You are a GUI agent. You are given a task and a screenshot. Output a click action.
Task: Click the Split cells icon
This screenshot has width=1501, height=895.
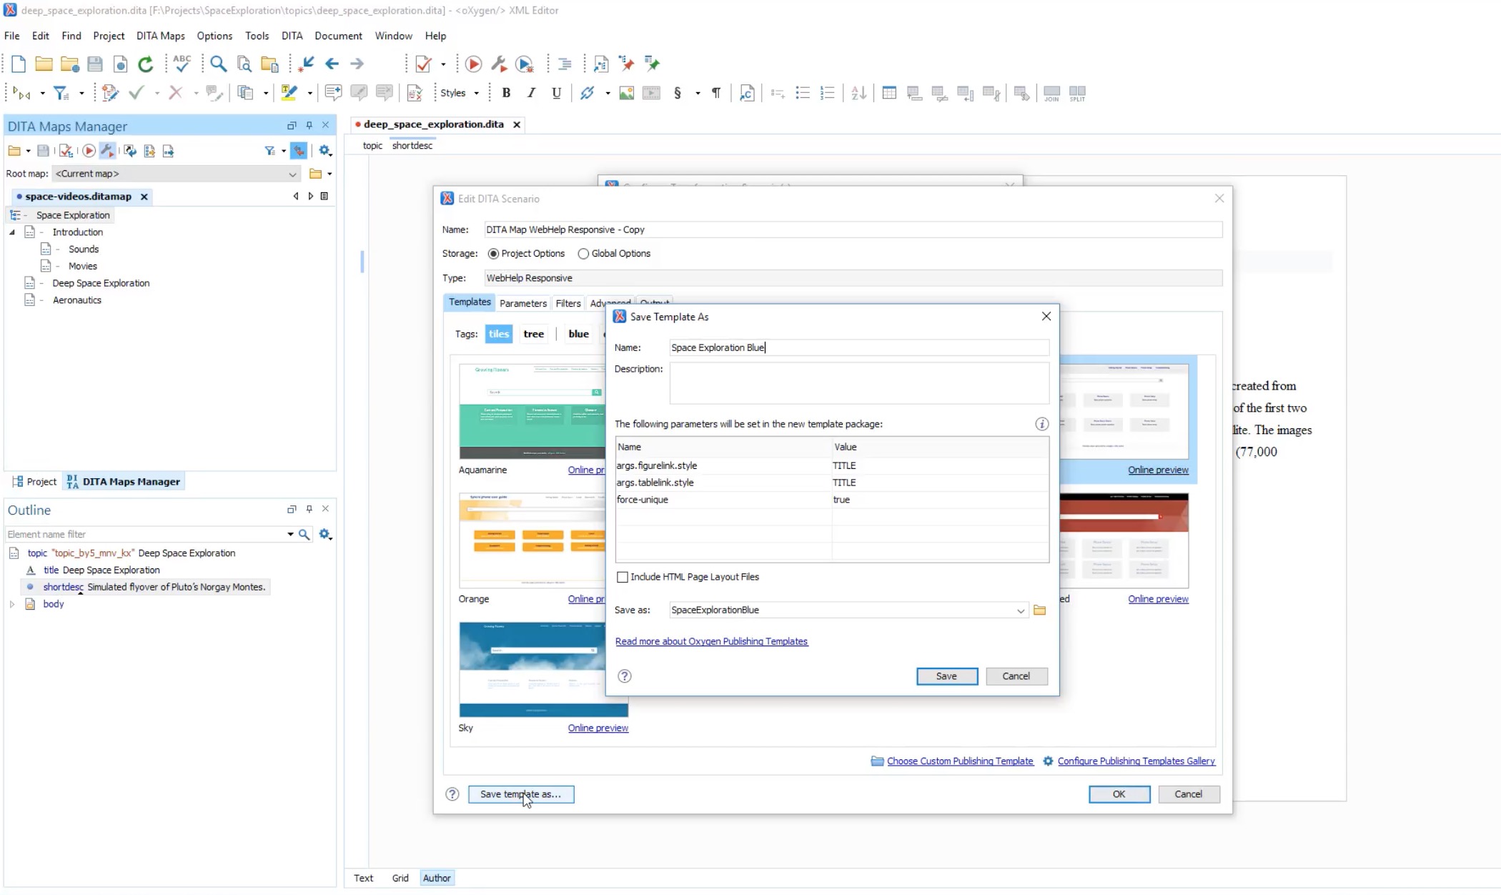[1077, 94]
